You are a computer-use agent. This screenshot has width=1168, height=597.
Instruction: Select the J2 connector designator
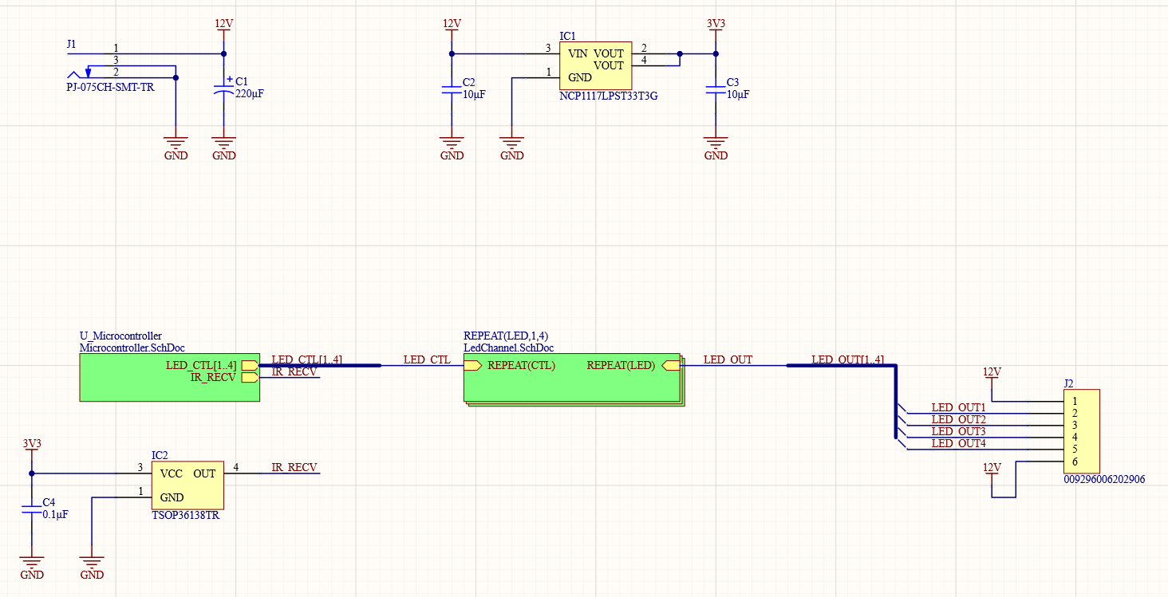(x=1069, y=383)
